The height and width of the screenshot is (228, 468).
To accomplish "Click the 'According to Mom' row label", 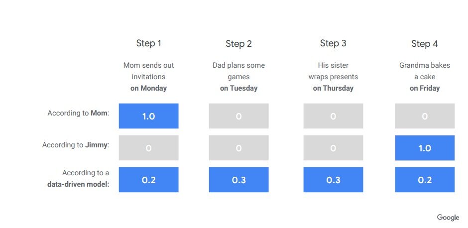I will click(79, 114).
